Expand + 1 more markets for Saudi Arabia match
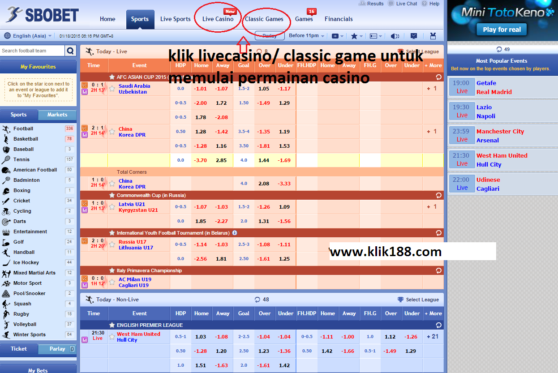The height and width of the screenshot is (373, 558). (432, 89)
